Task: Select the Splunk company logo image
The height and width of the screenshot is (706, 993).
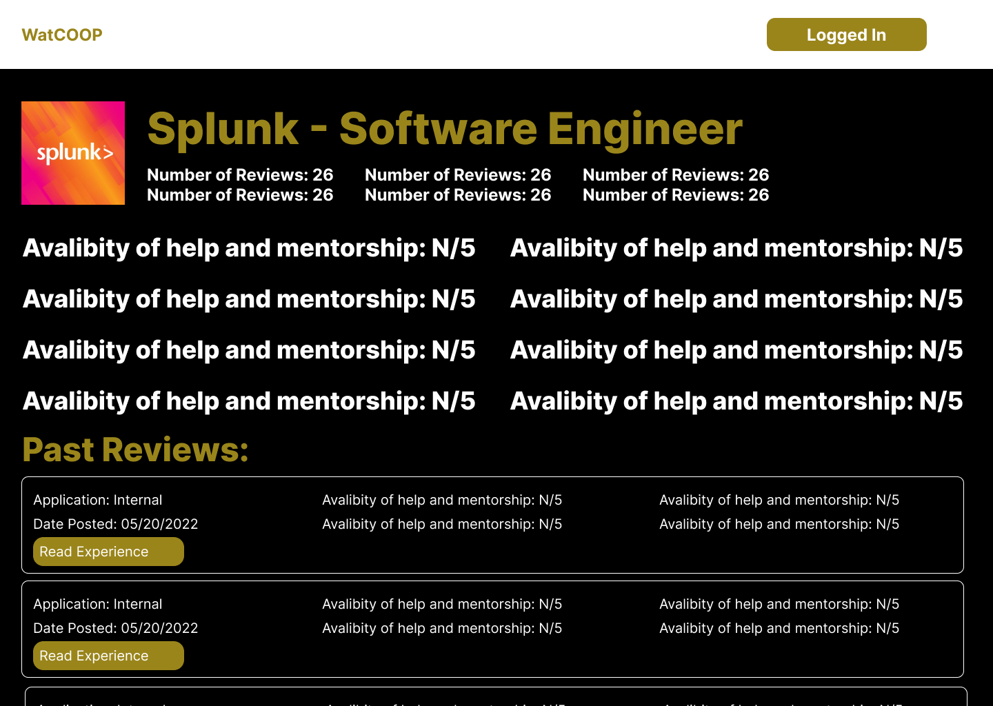Action: click(73, 153)
